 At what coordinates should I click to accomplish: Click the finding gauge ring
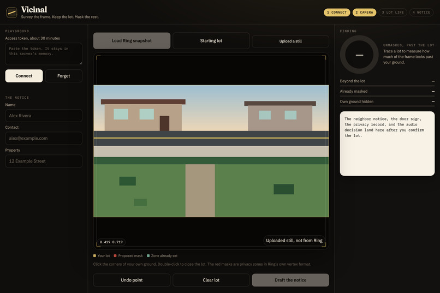(359, 55)
